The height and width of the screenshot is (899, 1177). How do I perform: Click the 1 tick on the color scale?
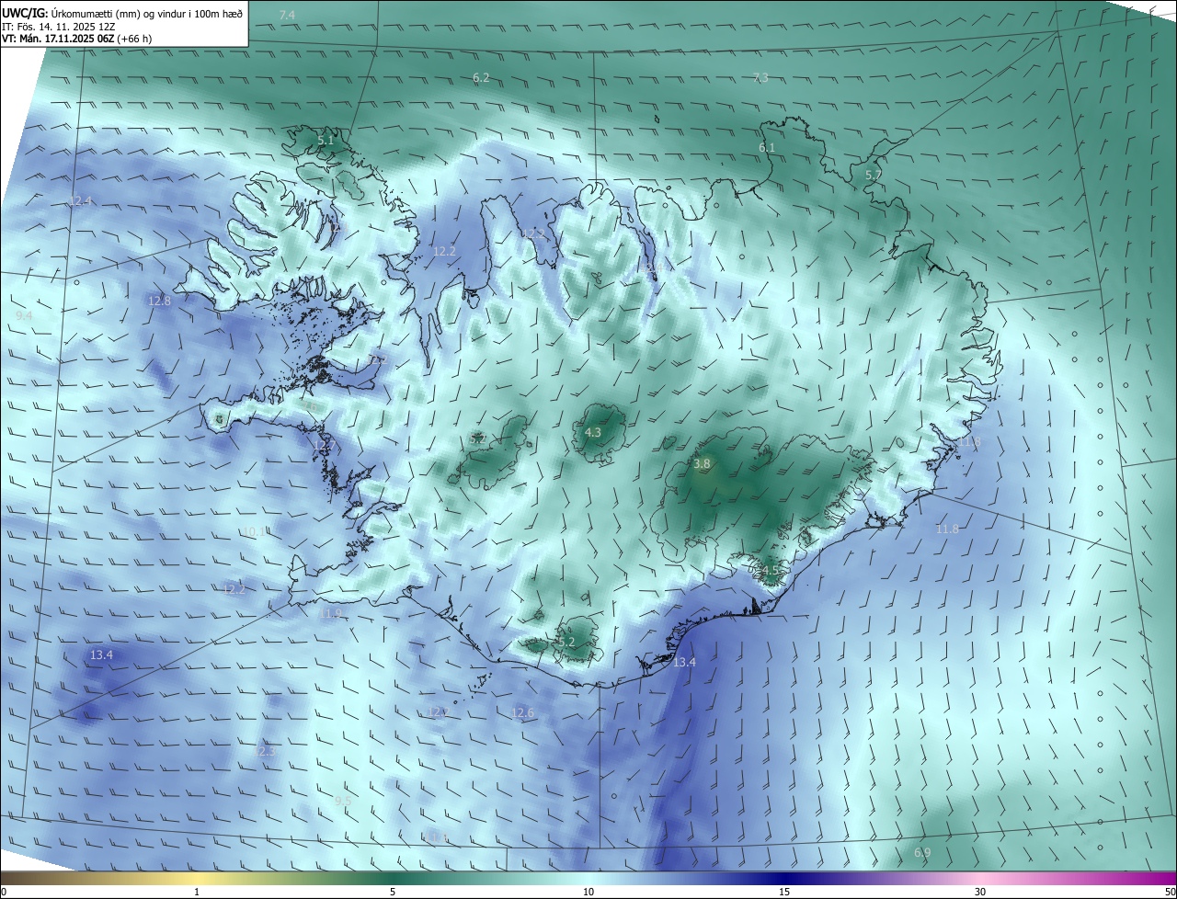click(197, 892)
